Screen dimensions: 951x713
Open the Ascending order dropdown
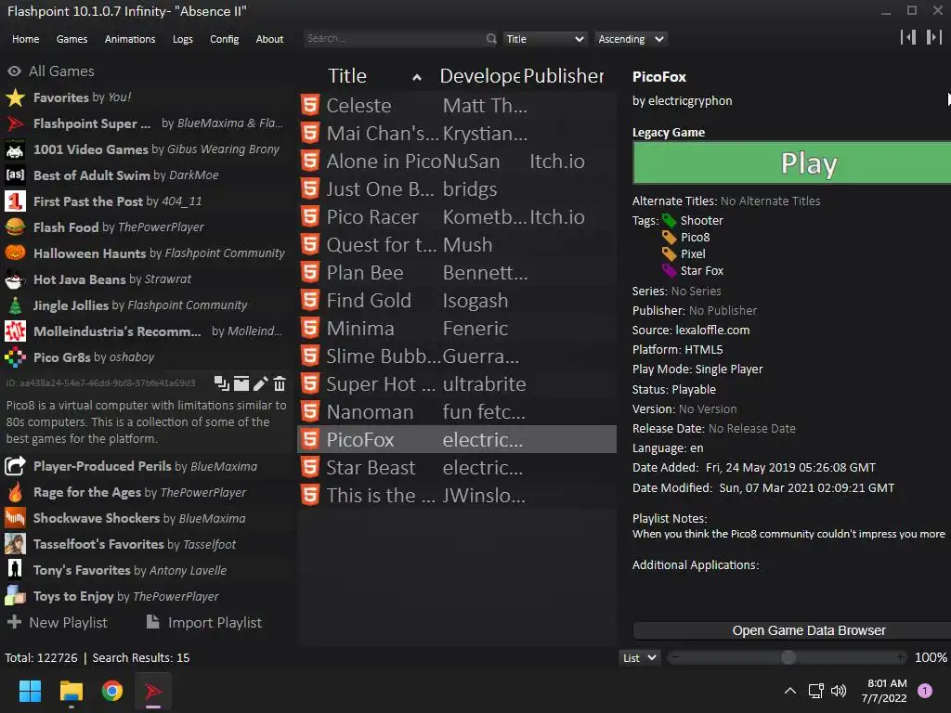pos(631,39)
